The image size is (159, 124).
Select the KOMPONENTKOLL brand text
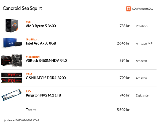142,9
